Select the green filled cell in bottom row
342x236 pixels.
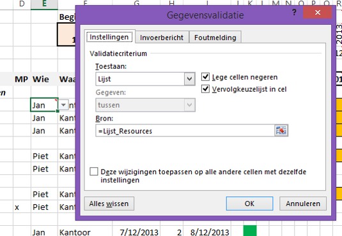[250, 231]
